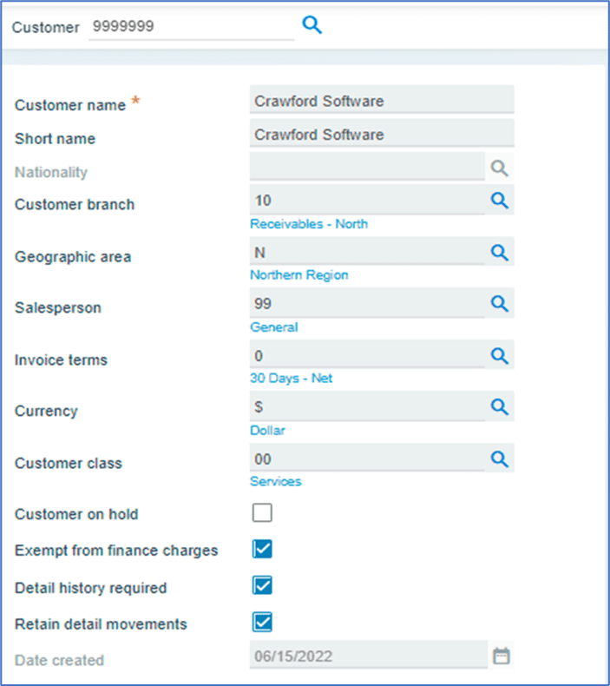610x686 pixels.
Task: Open the Date created calendar picker
Action: coord(501,656)
